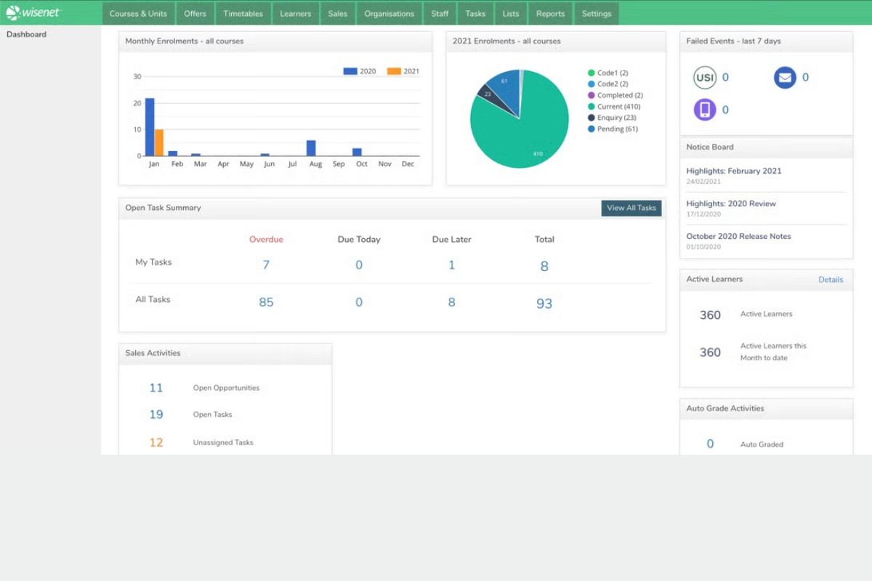Image resolution: width=872 pixels, height=581 pixels.
Task: Open the Tasks menu
Action: 475,13
